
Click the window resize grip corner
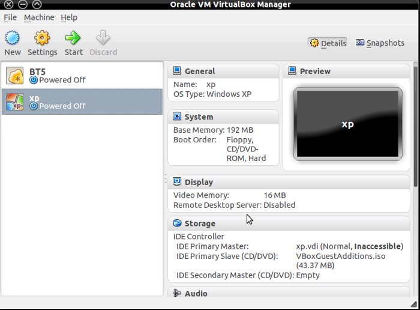point(414,303)
